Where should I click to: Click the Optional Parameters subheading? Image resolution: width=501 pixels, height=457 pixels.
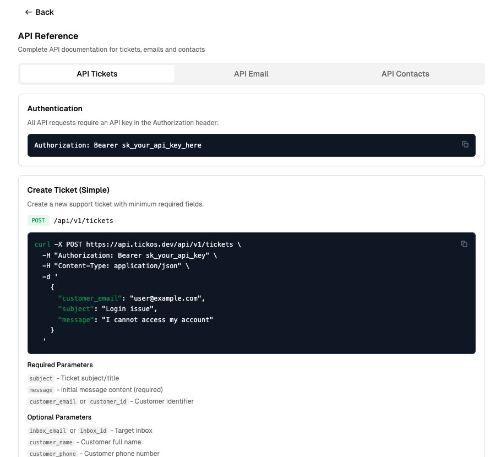click(x=59, y=417)
